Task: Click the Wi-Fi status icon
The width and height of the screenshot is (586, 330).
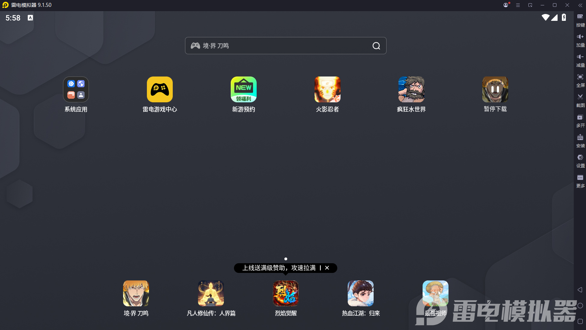Action: [x=546, y=17]
